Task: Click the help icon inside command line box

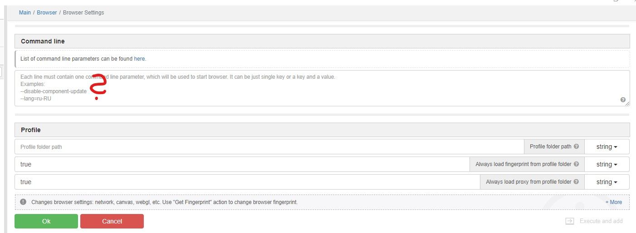Action: point(623,100)
